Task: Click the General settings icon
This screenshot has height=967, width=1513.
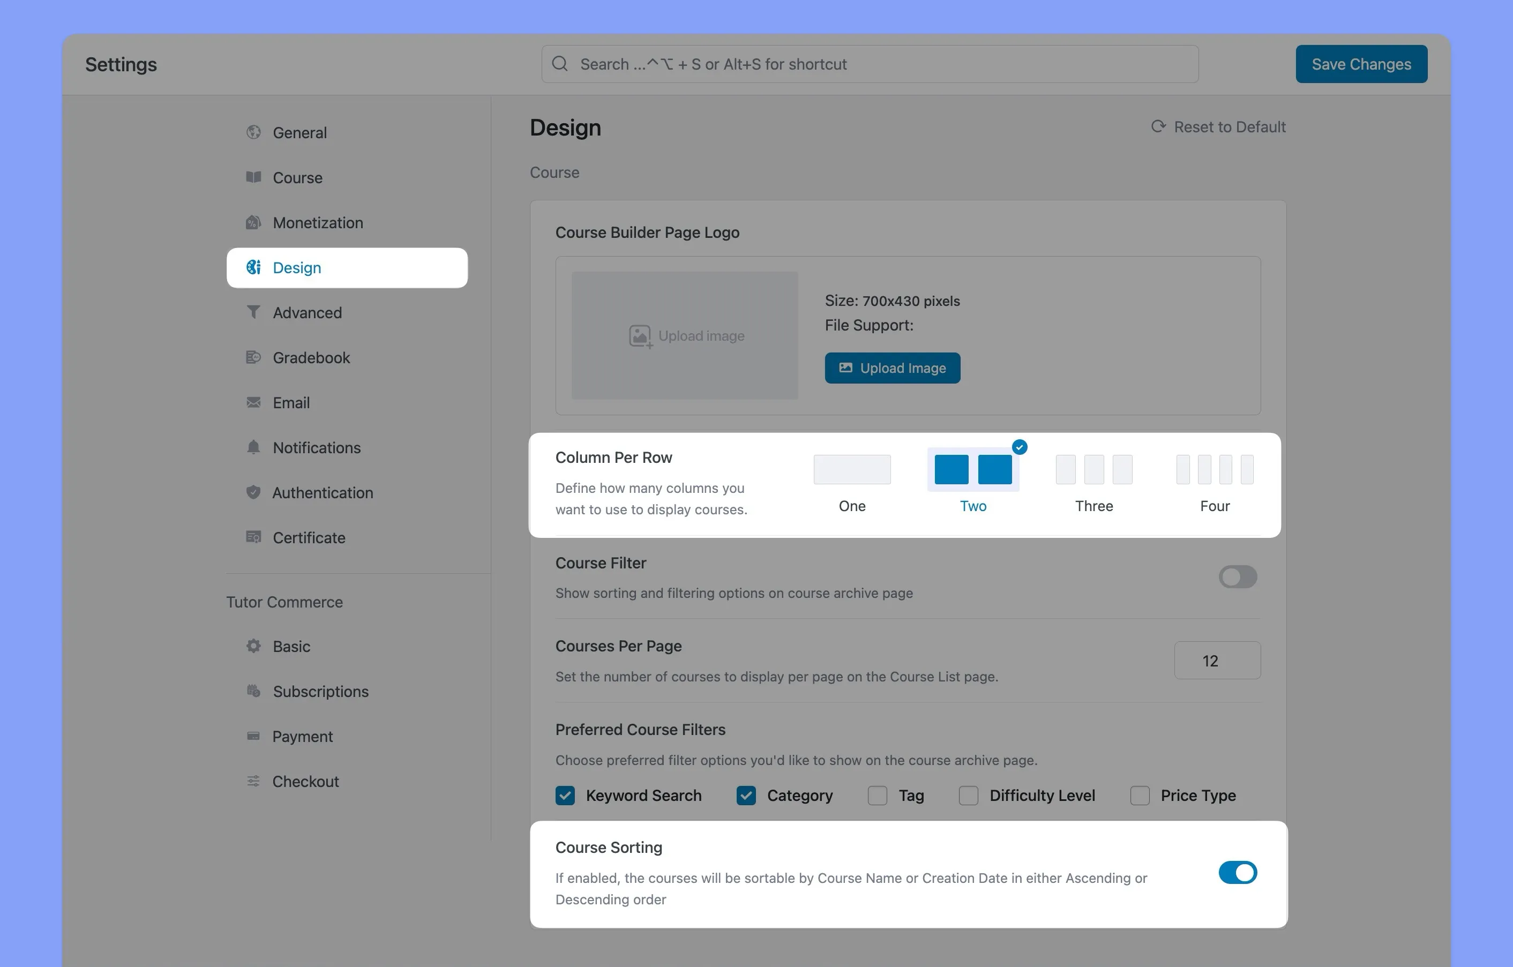Action: click(x=253, y=131)
